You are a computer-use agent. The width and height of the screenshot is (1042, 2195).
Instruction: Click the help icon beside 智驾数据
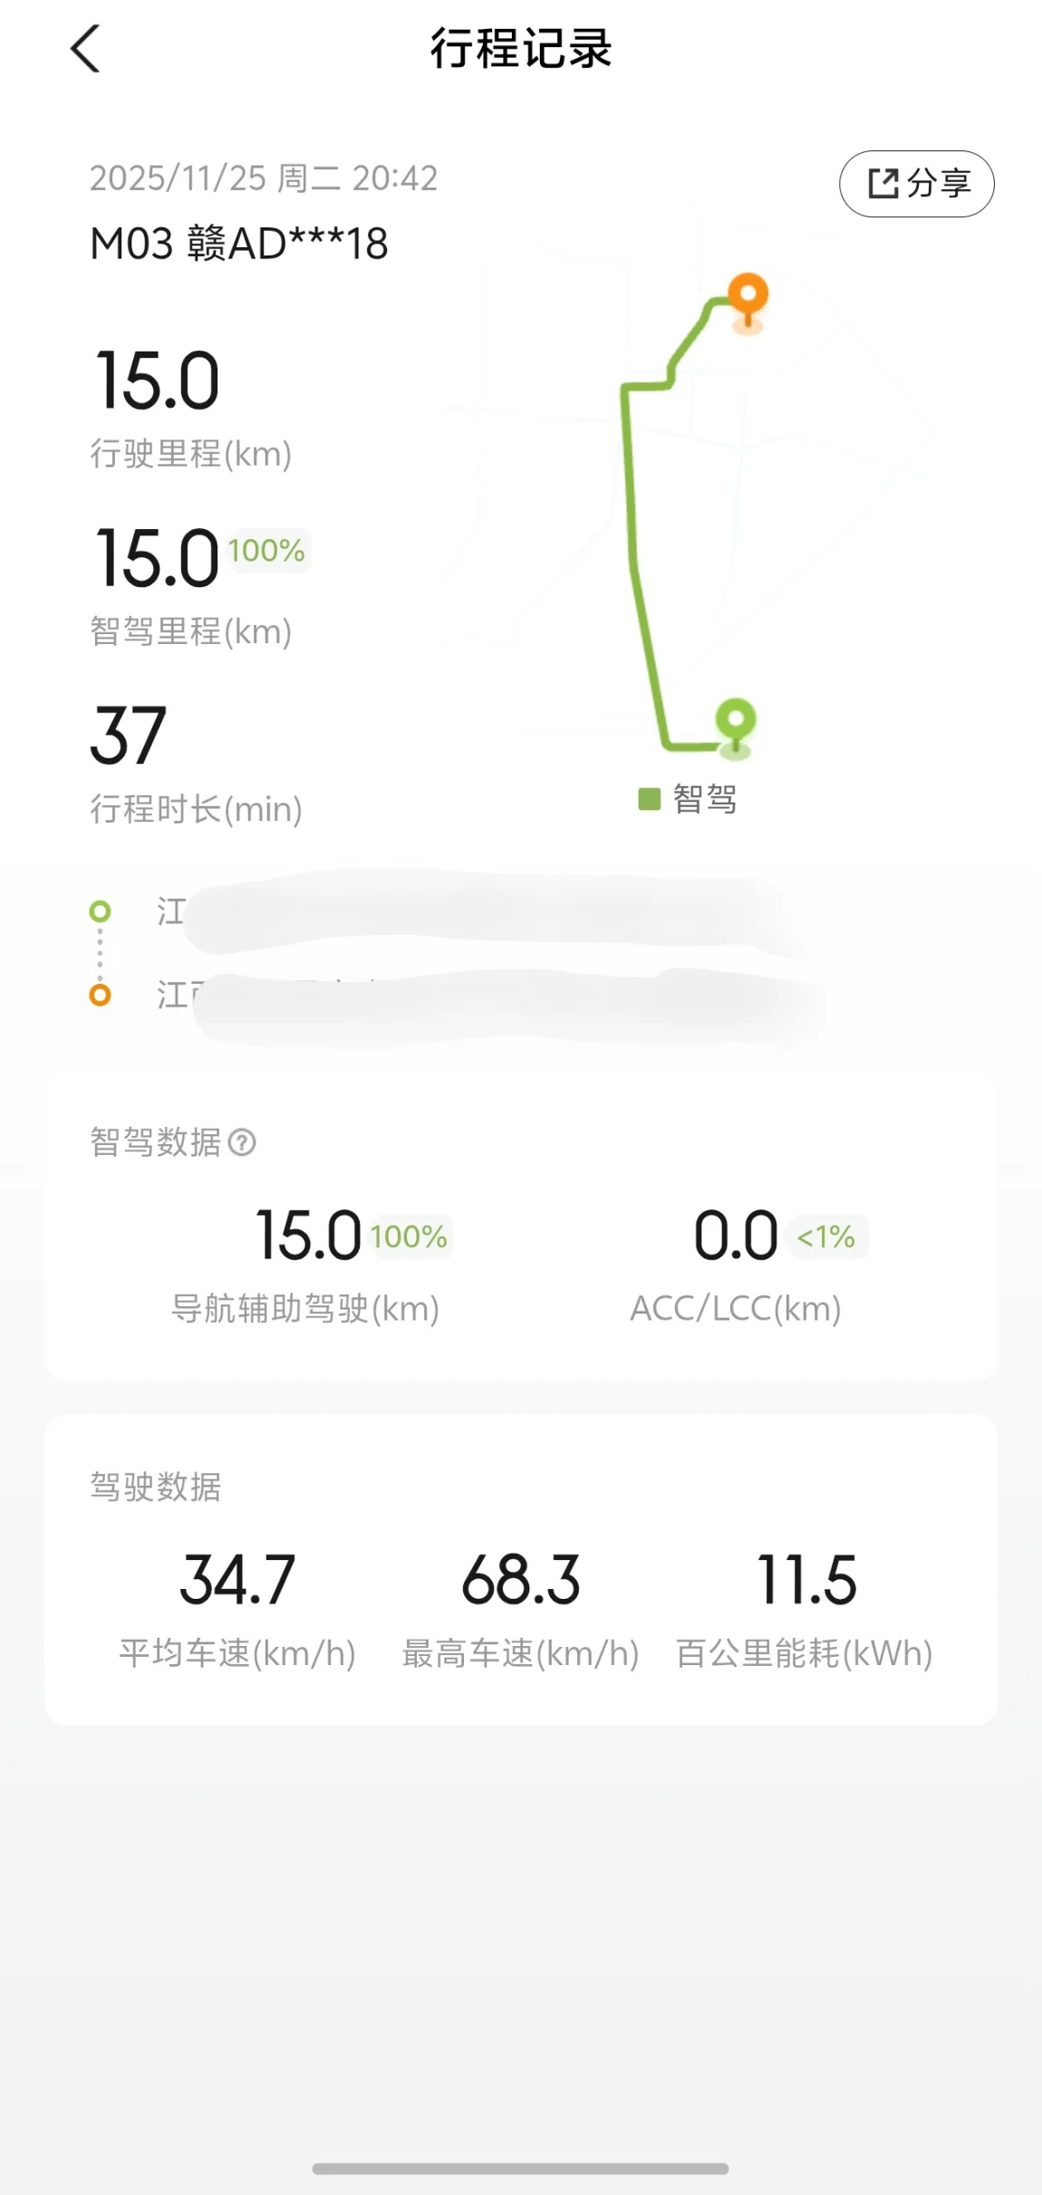point(242,1142)
